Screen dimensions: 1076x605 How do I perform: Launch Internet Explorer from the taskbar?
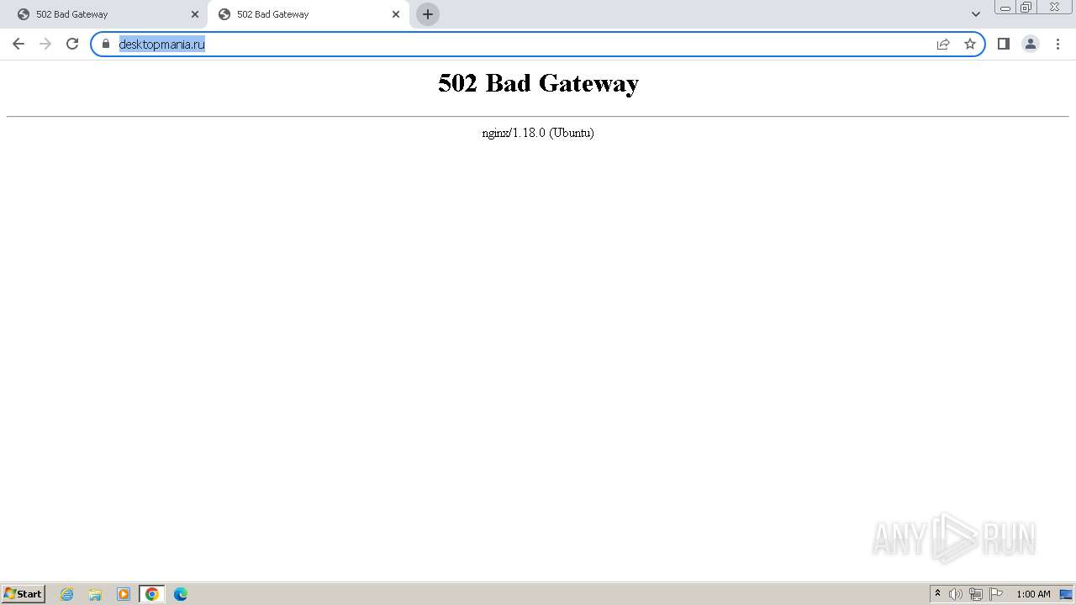click(67, 594)
